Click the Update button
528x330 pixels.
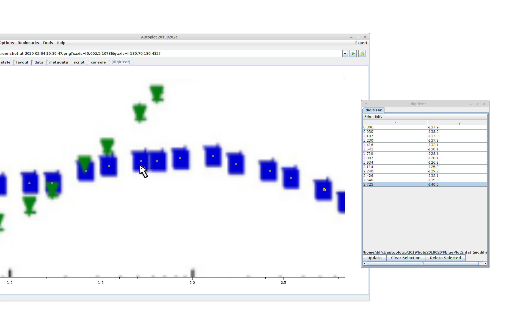tap(374, 258)
